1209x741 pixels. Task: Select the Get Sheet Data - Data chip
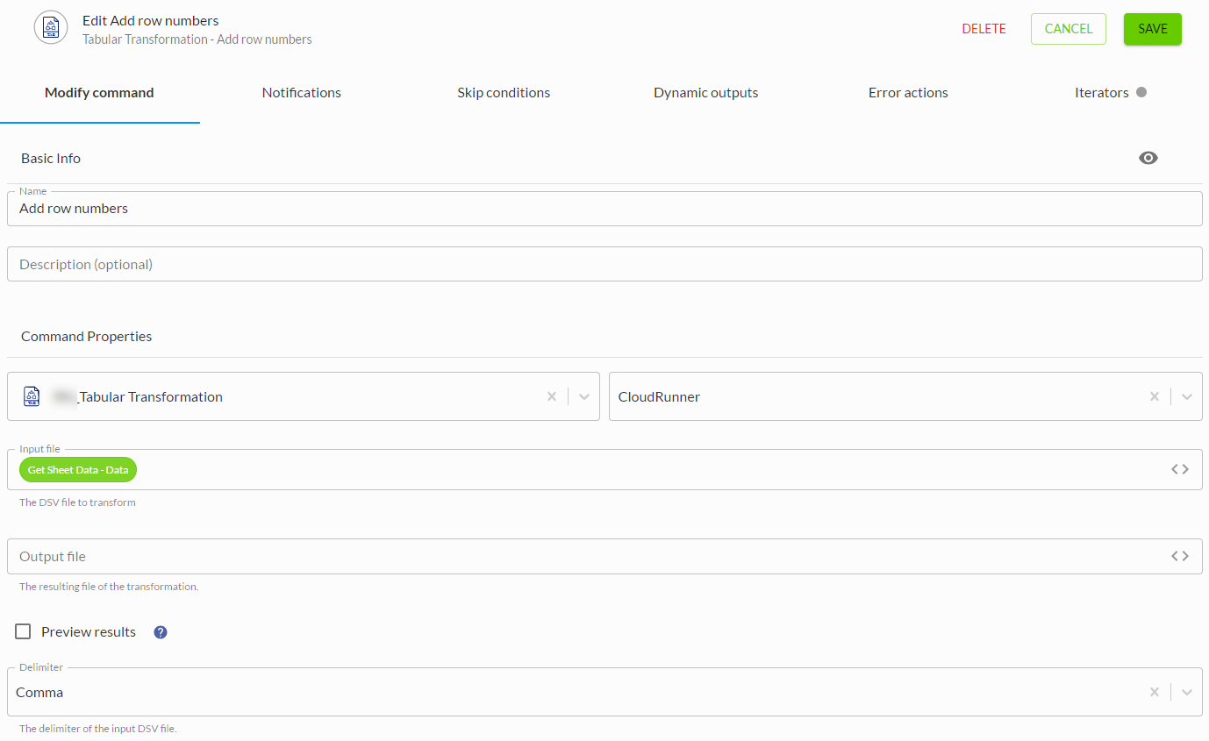(78, 470)
